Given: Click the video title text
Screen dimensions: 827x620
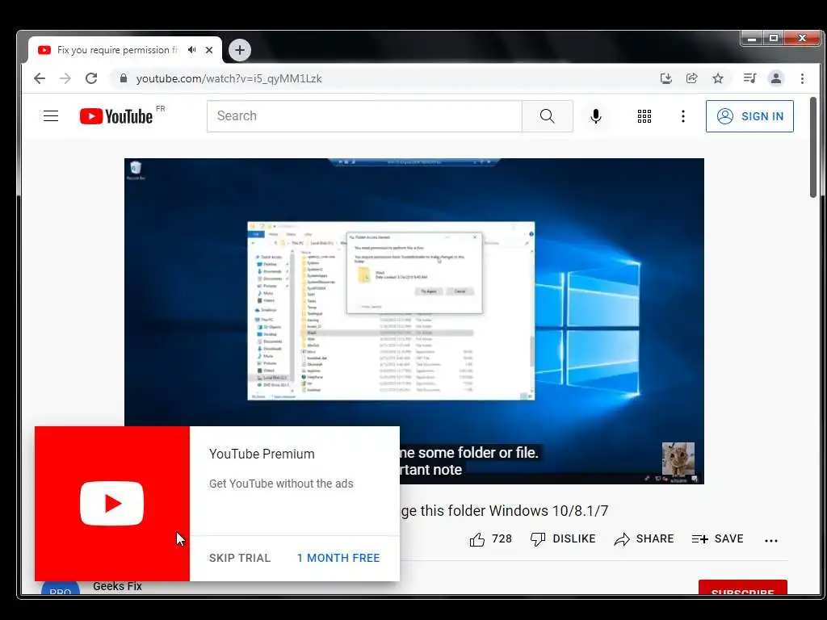Looking at the screenshot, I should coord(504,511).
